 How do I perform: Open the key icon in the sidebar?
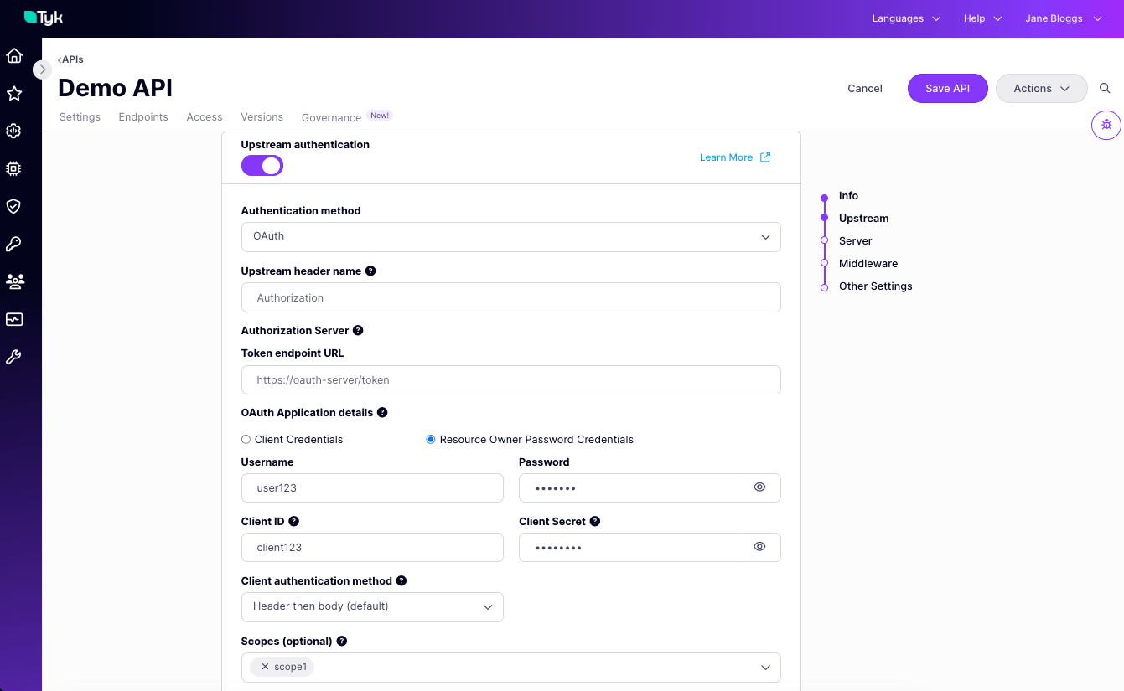14,244
